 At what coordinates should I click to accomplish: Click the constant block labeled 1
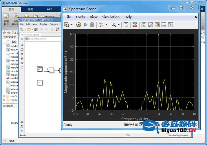coord(40,83)
